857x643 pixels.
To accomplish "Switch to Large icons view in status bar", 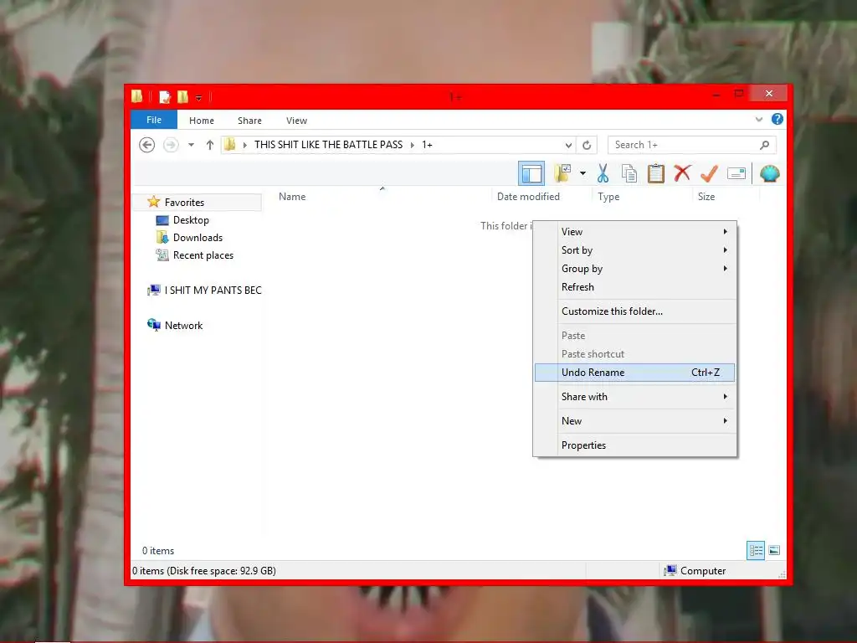I will pyautogui.click(x=774, y=550).
